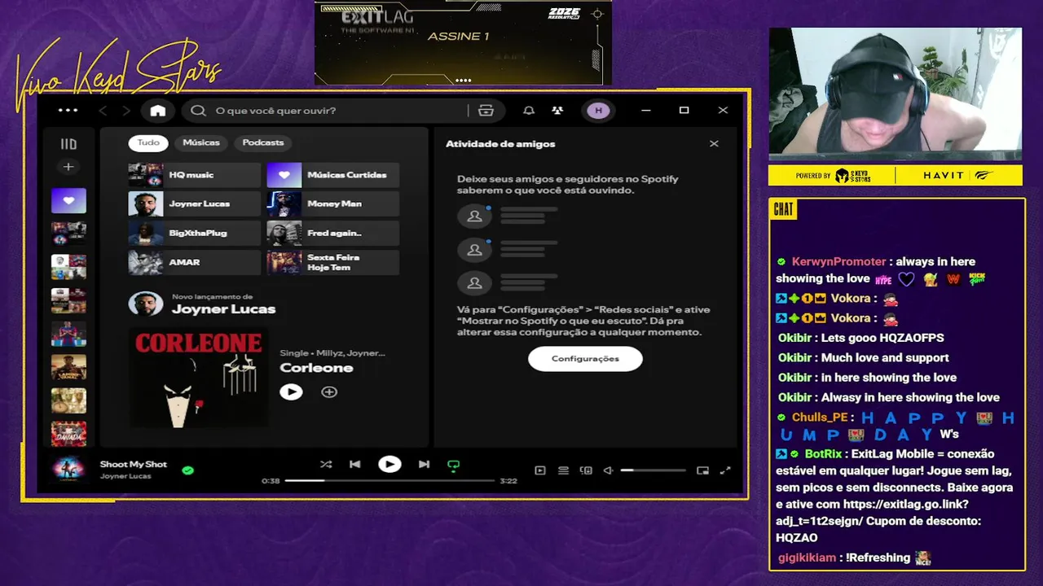The image size is (1043, 586).
Task: Click the 'gigikikiam' chat username
Action: (807, 558)
